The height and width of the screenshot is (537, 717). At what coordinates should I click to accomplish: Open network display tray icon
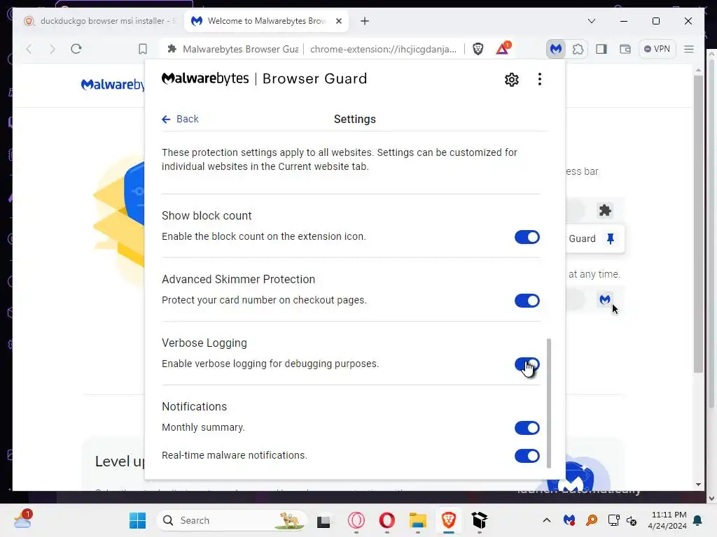613,520
